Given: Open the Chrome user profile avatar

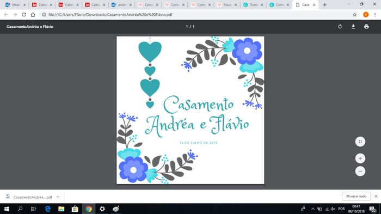Looking at the screenshot, I should coord(366,15).
